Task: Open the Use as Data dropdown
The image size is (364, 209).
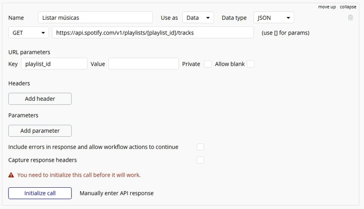Action: pos(198,17)
